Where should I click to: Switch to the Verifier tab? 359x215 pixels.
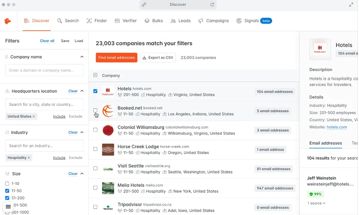[126, 21]
